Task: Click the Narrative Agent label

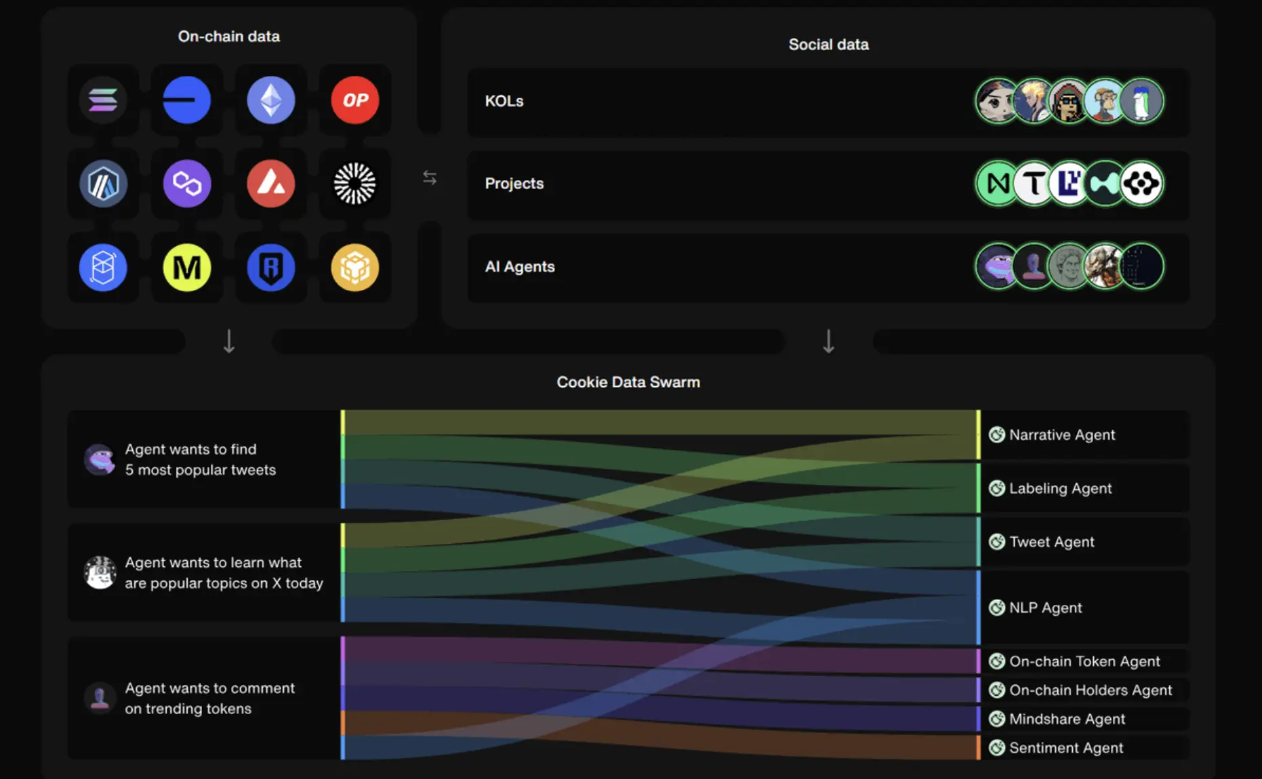Action: pyautogui.click(x=1061, y=435)
